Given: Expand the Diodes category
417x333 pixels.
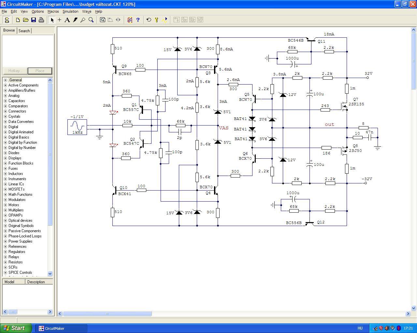Looking at the screenshot, I should [x=5, y=153].
